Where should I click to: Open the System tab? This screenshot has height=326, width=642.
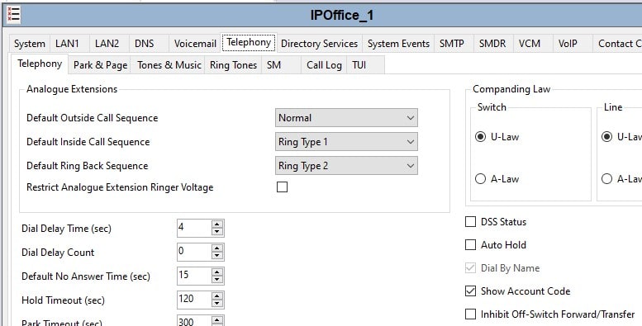coord(30,44)
